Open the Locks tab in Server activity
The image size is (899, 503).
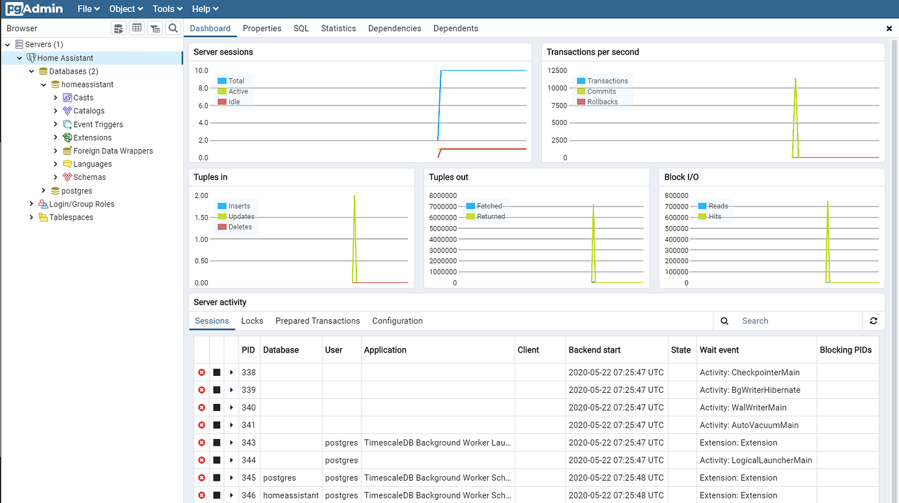[x=252, y=321]
